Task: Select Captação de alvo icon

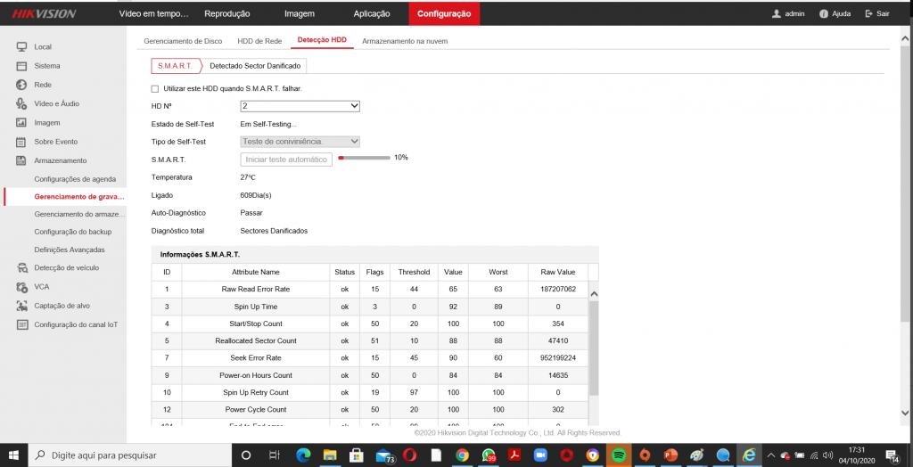Action: pyautogui.click(x=21, y=305)
